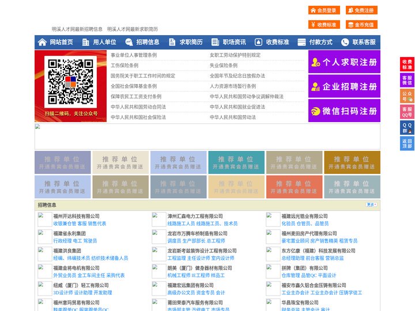Open 保障农民工工资支付条例 link

click(x=136, y=96)
